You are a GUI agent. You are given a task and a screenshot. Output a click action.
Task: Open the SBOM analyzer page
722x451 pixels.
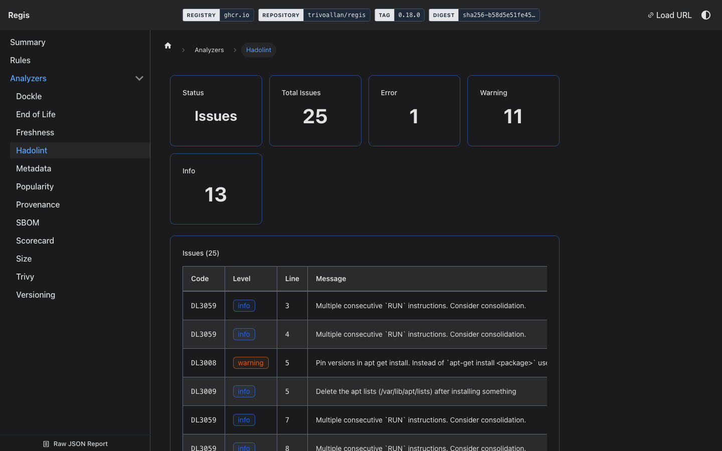(x=28, y=222)
